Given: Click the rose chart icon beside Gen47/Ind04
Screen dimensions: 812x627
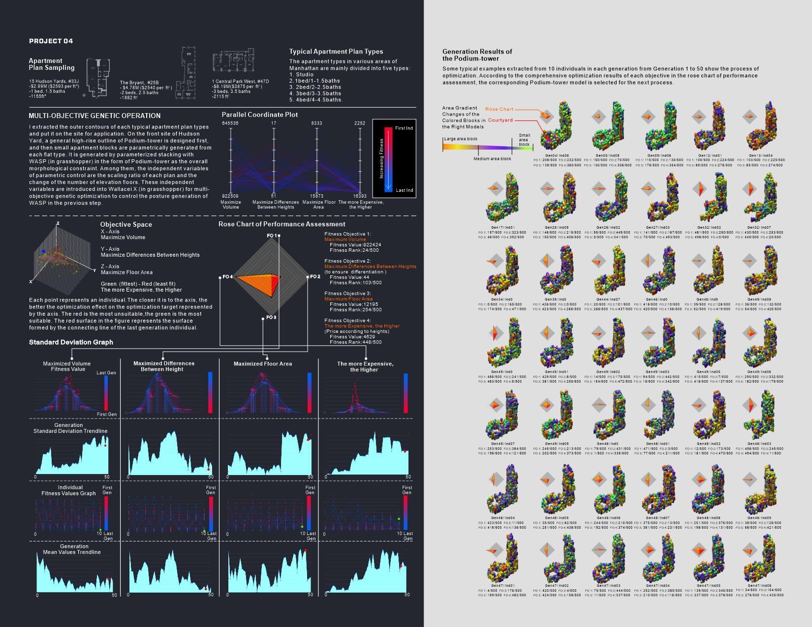Looking at the screenshot, I should pyautogui.click(x=649, y=550).
